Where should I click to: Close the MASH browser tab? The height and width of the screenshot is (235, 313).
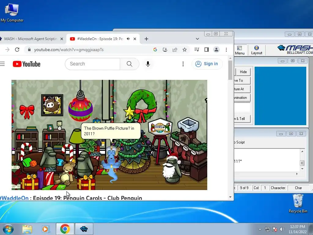point(62,39)
